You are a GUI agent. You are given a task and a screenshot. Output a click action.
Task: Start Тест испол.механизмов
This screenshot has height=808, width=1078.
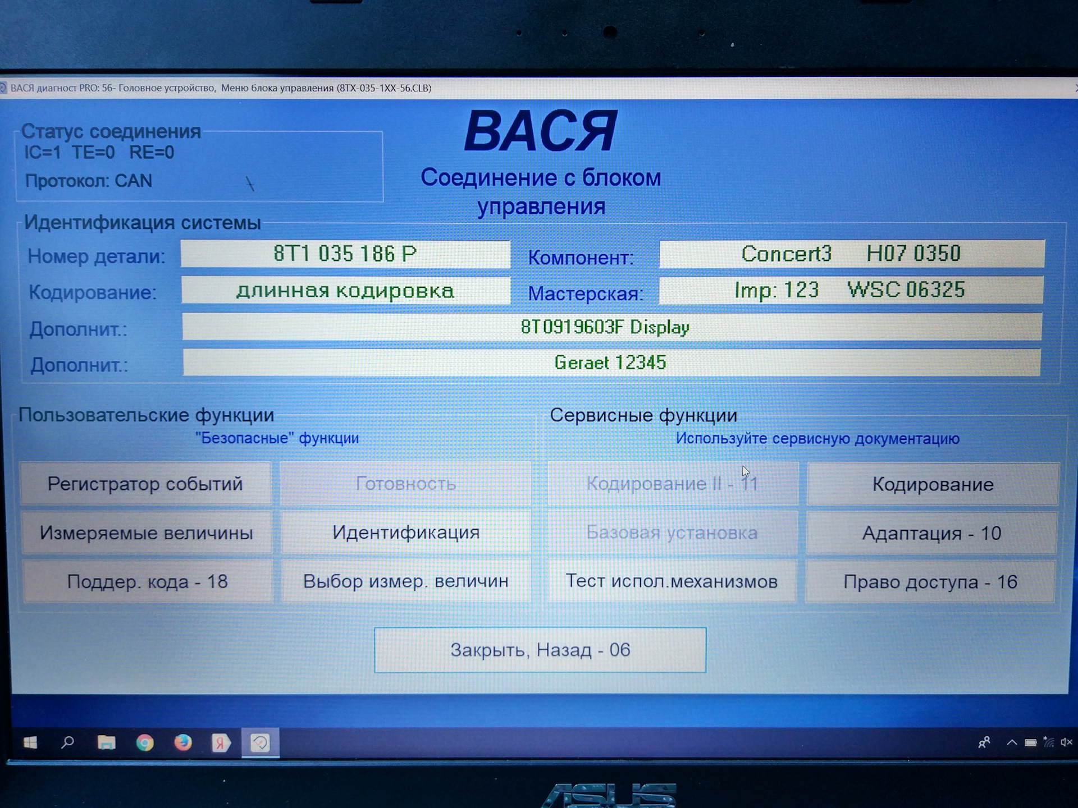click(x=672, y=581)
